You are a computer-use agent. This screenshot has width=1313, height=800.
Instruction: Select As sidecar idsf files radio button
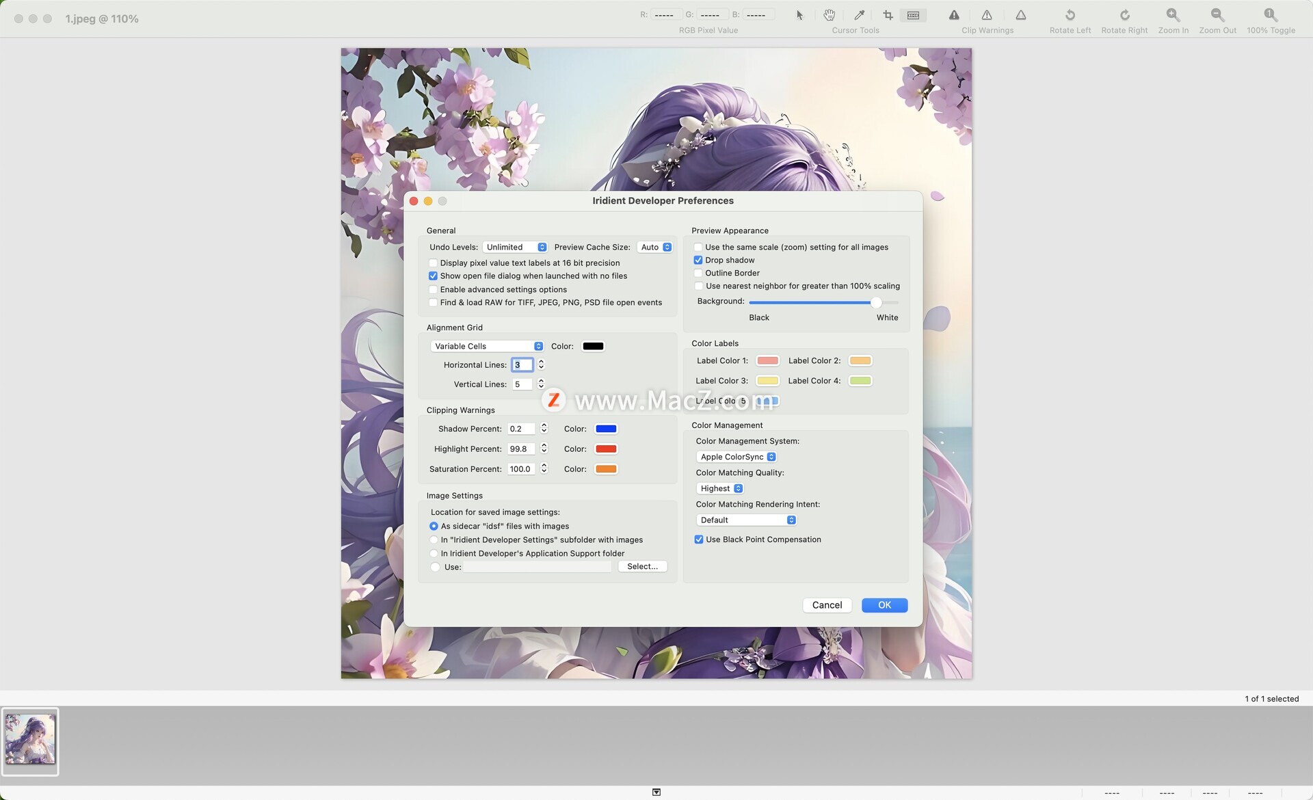[x=434, y=526]
